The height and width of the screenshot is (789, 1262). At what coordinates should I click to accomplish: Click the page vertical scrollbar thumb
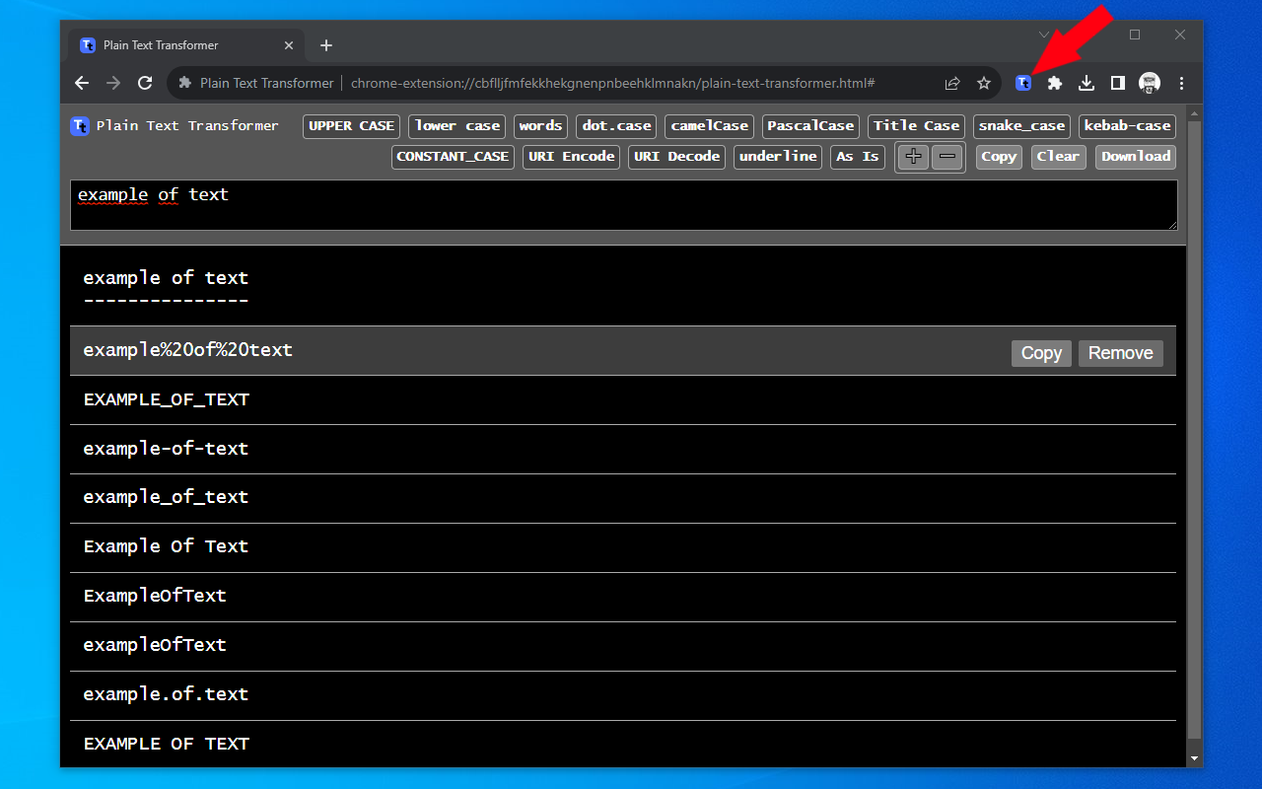click(x=1195, y=428)
